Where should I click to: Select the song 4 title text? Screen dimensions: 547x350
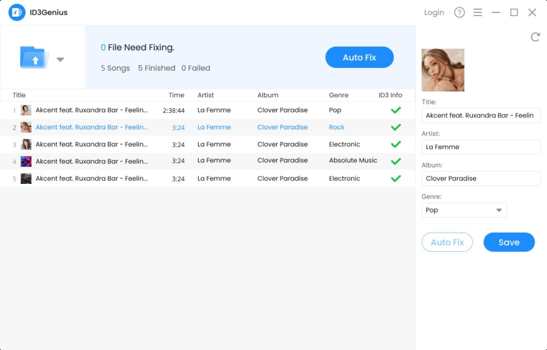tap(91, 161)
